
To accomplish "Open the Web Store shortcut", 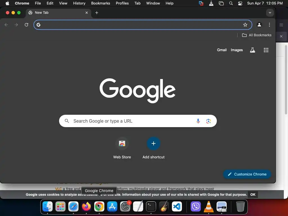I will point(122,148).
